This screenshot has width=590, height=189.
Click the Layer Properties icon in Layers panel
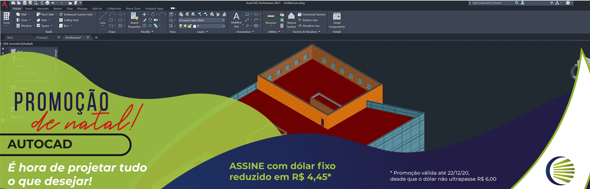point(181,14)
